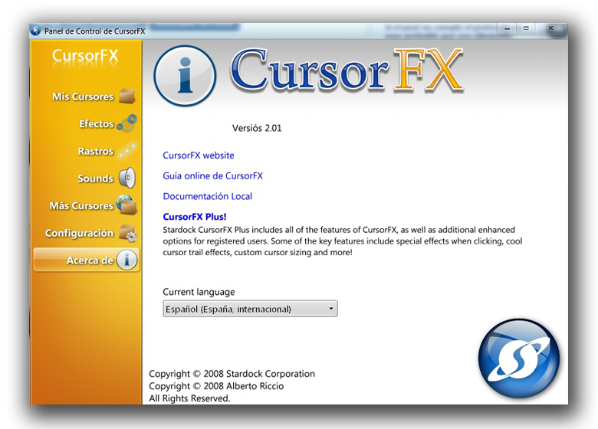Screen dimensions: 598x429
Task: Open the Documentación Local link
Action: (x=208, y=196)
